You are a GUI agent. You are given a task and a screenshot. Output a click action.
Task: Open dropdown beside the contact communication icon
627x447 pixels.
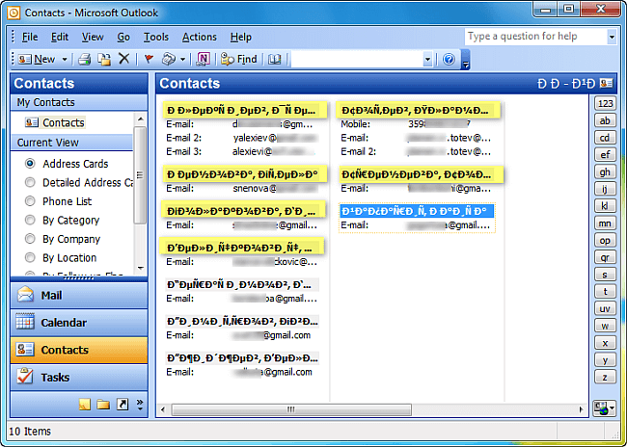point(182,59)
